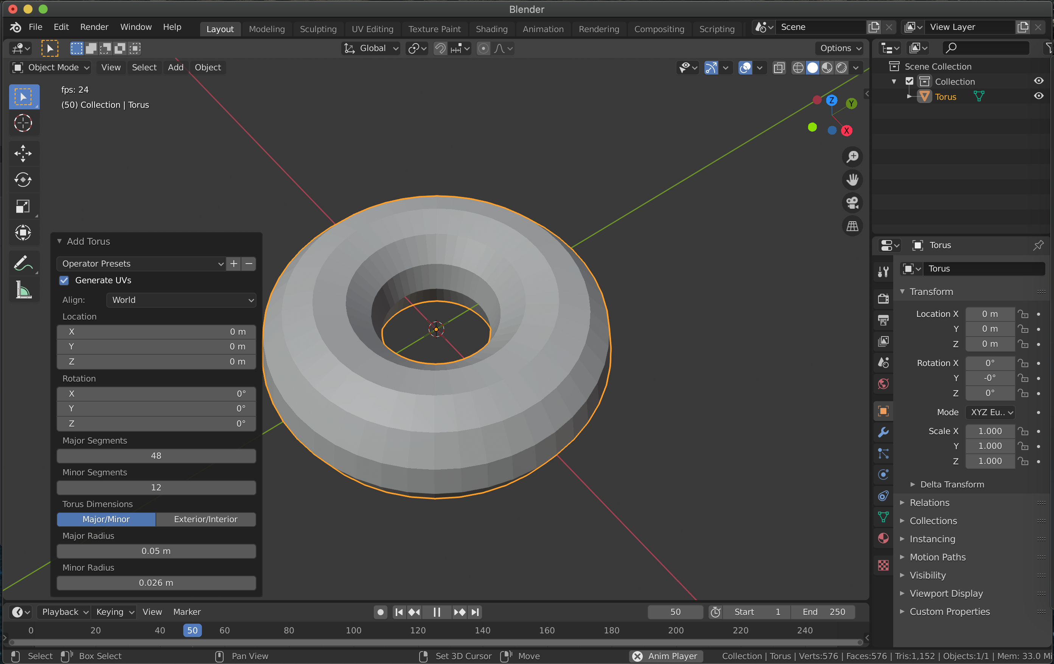1054x664 pixels.
Task: Pause the animation playback
Action: [x=437, y=612]
